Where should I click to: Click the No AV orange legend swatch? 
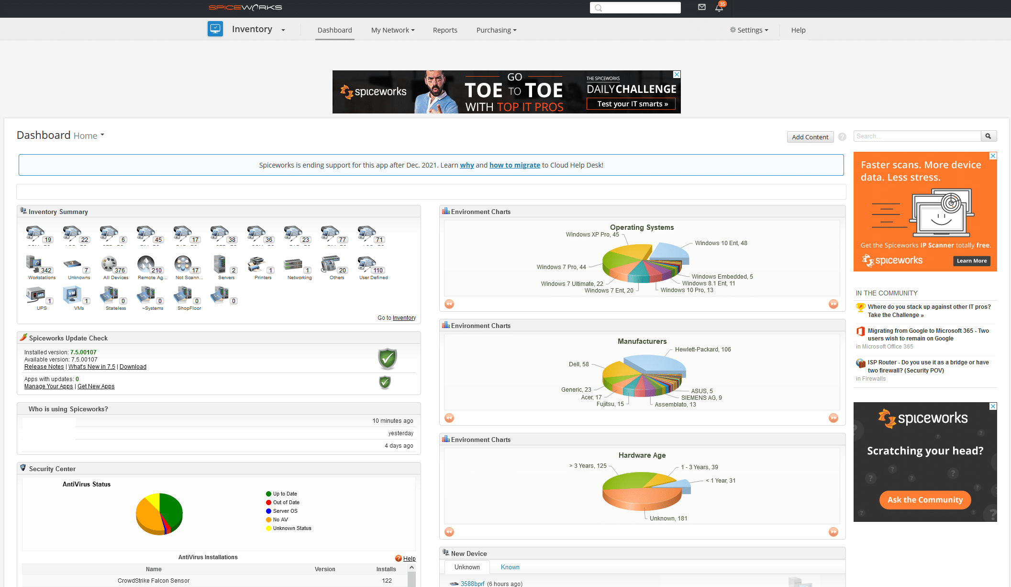click(x=269, y=520)
